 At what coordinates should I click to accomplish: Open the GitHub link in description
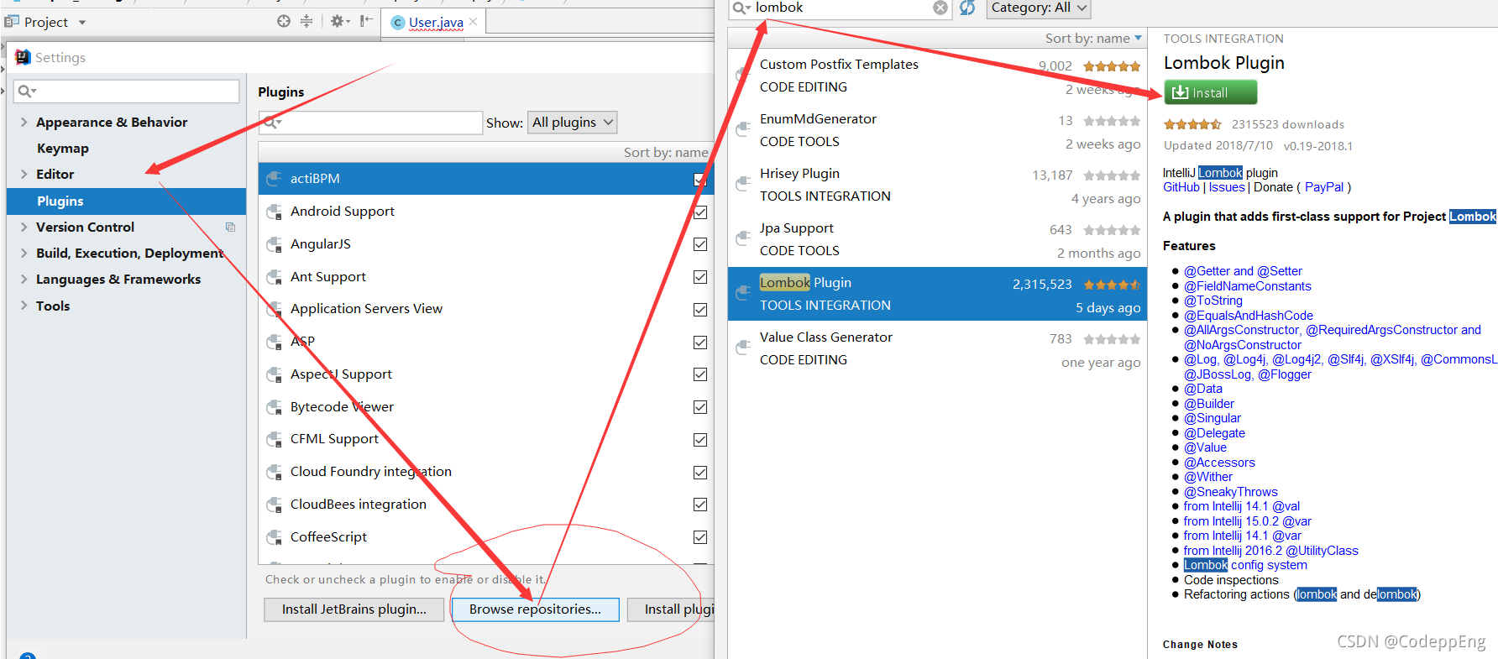pyautogui.click(x=1181, y=187)
